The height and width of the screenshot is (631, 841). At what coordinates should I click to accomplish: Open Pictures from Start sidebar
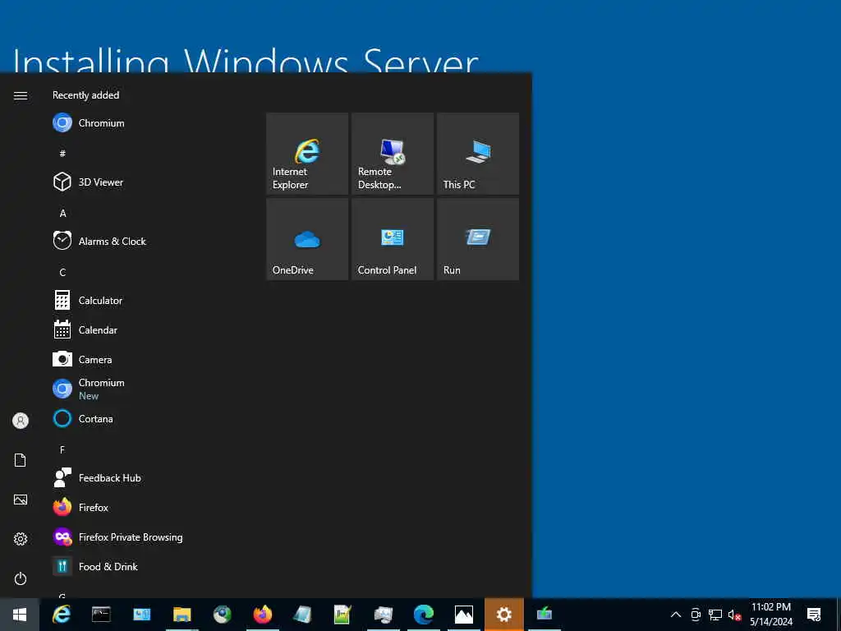[21, 500]
